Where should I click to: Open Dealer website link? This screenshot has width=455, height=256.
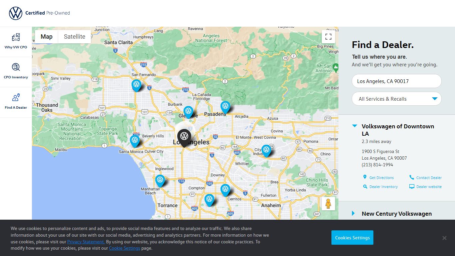[429, 187]
